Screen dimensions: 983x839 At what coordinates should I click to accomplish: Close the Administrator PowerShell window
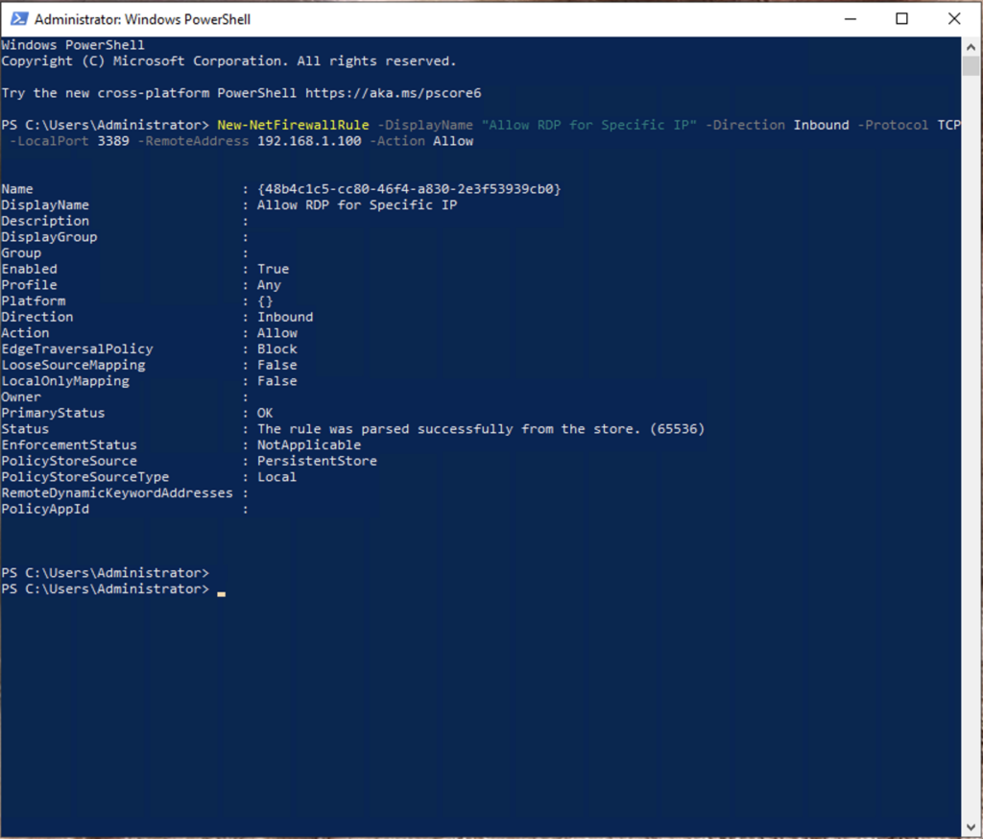pyautogui.click(x=954, y=19)
